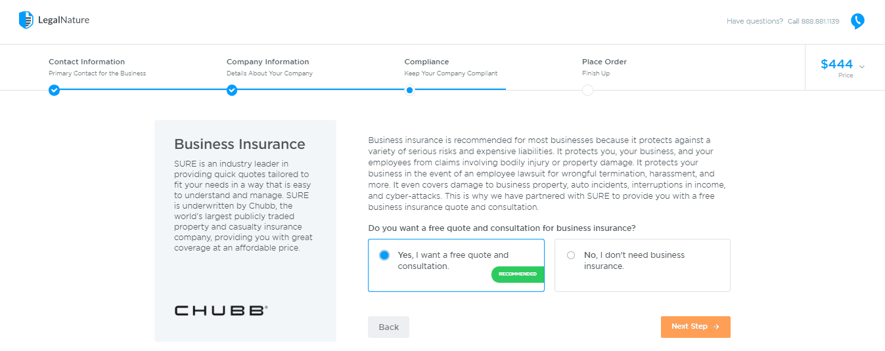
Task: Click the Chubb logo
Action: pyautogui.click(x=221, y=310)
